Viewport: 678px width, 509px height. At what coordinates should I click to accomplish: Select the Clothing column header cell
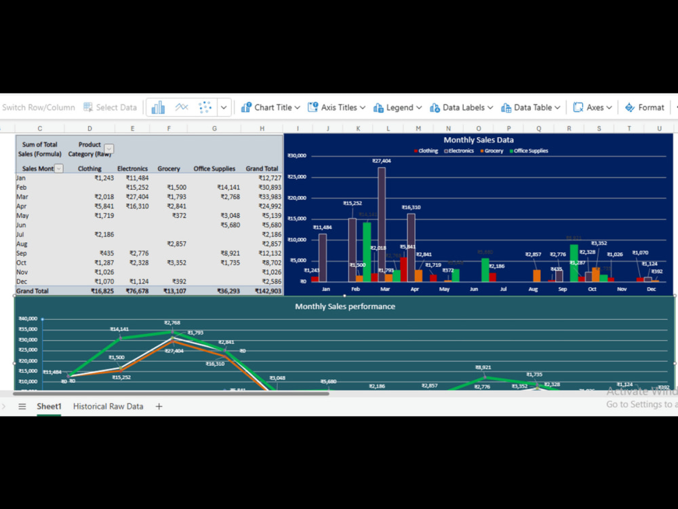(89, 168)
